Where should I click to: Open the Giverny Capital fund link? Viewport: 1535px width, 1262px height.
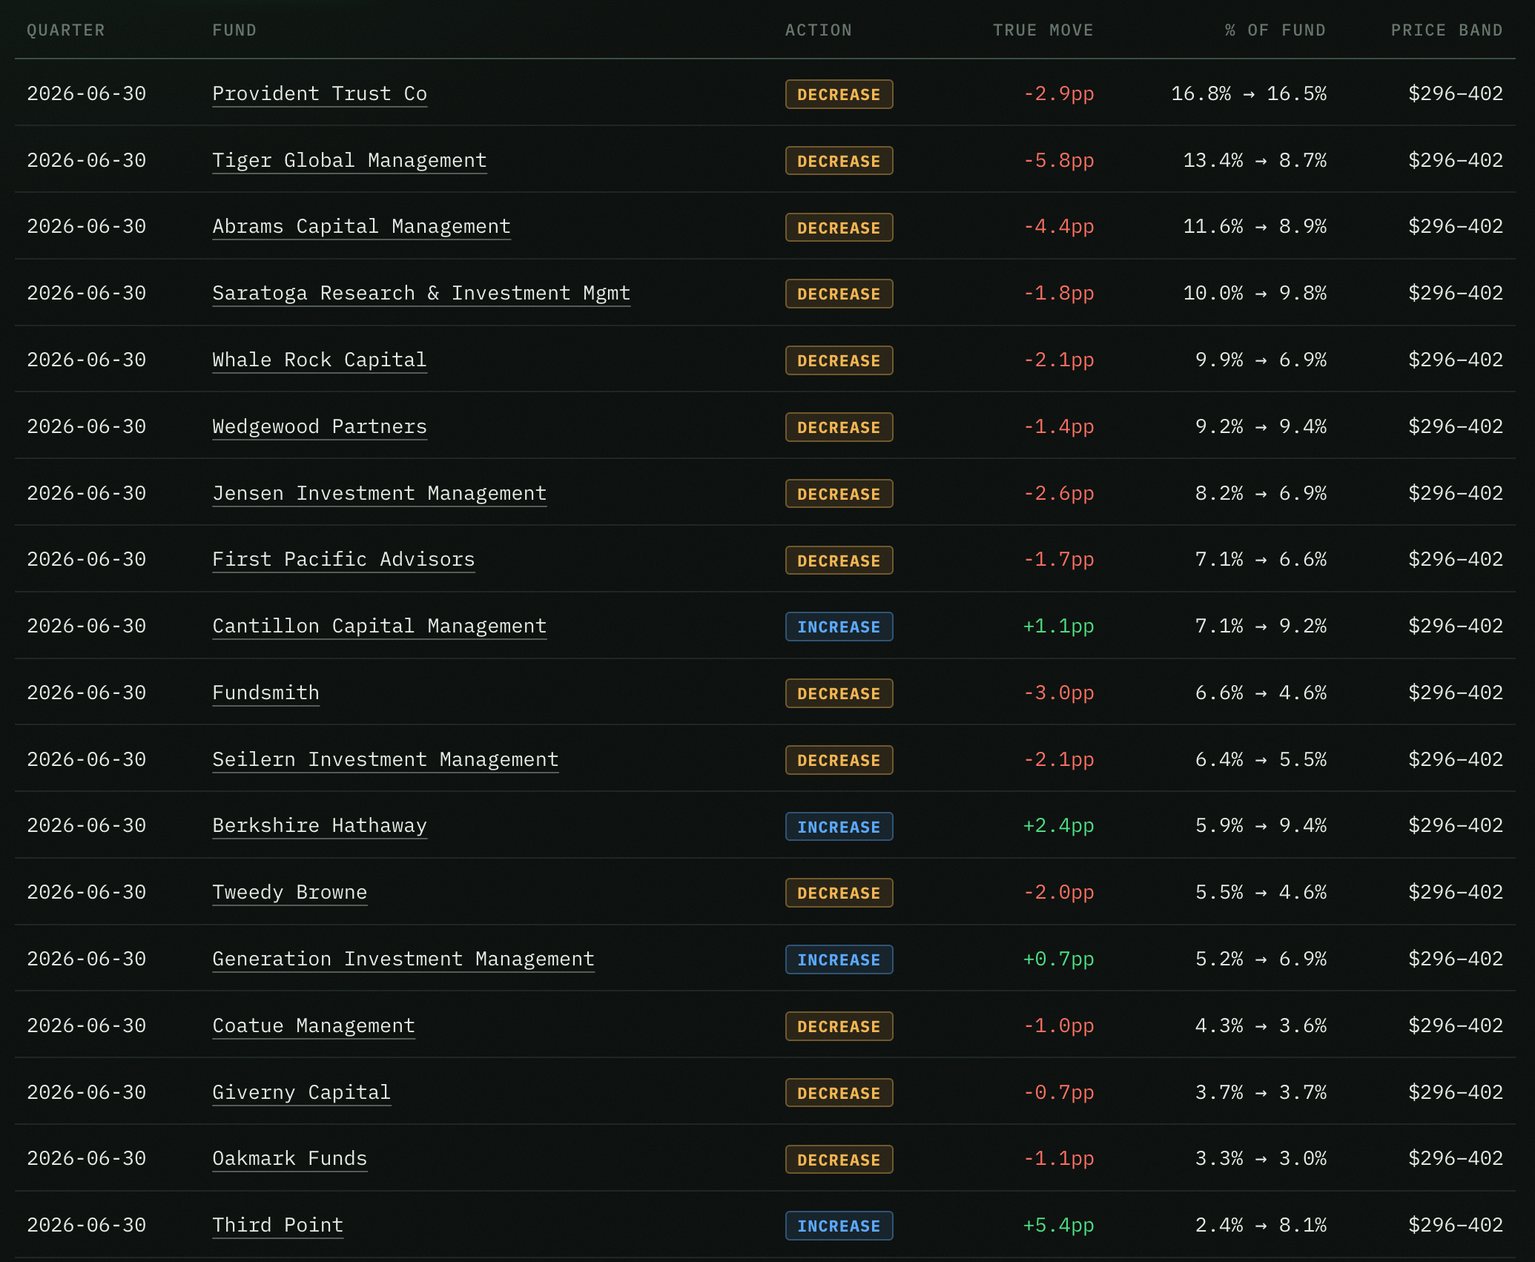(x=302, y=1093)
